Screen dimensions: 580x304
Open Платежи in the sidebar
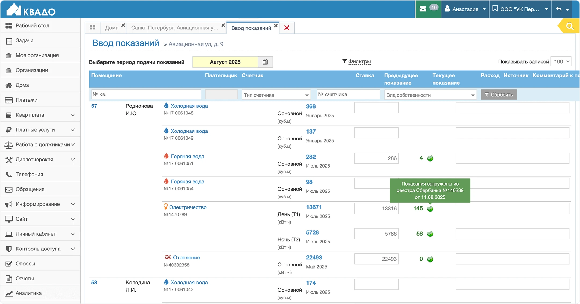26,100
